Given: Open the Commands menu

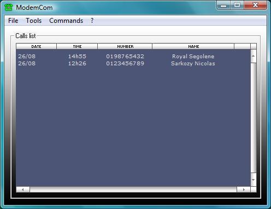Looking at the screenshot, I should coord(66,21).
